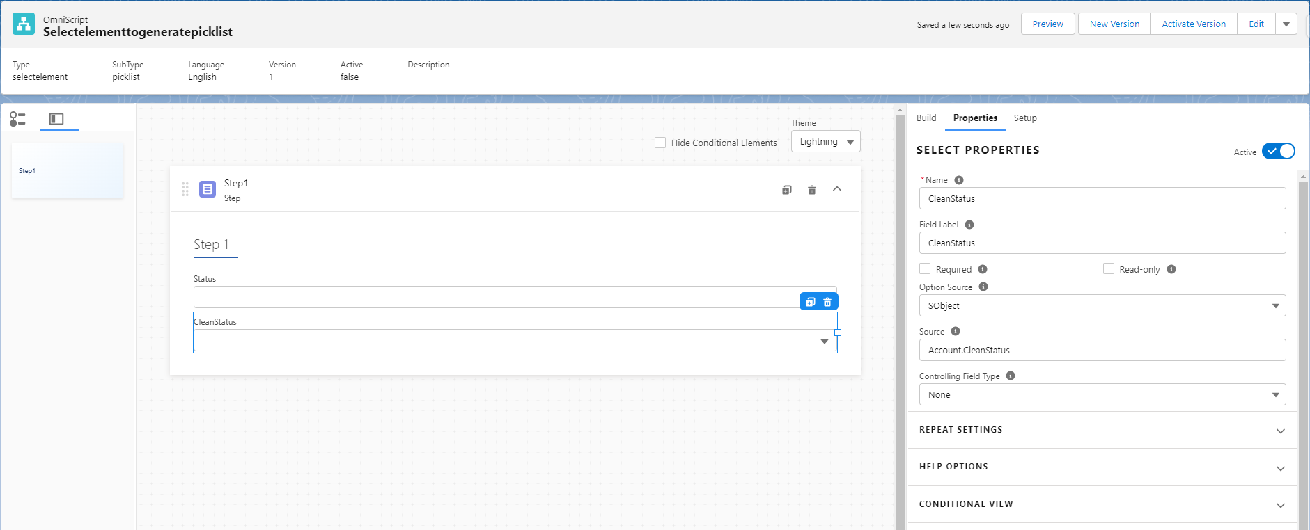Click the tree structure view icon

tap(18, 119)
